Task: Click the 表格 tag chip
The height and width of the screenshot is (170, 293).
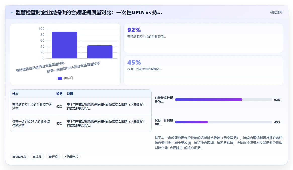Action: pyautogui.click(x=37, y=157)
